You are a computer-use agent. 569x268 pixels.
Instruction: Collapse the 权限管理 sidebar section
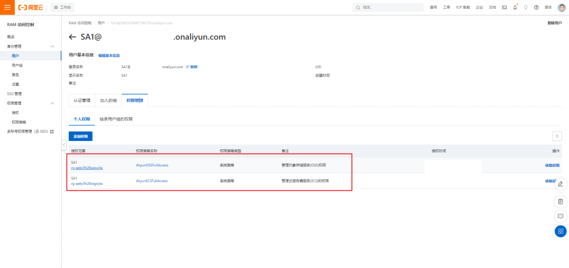(52, 103)
